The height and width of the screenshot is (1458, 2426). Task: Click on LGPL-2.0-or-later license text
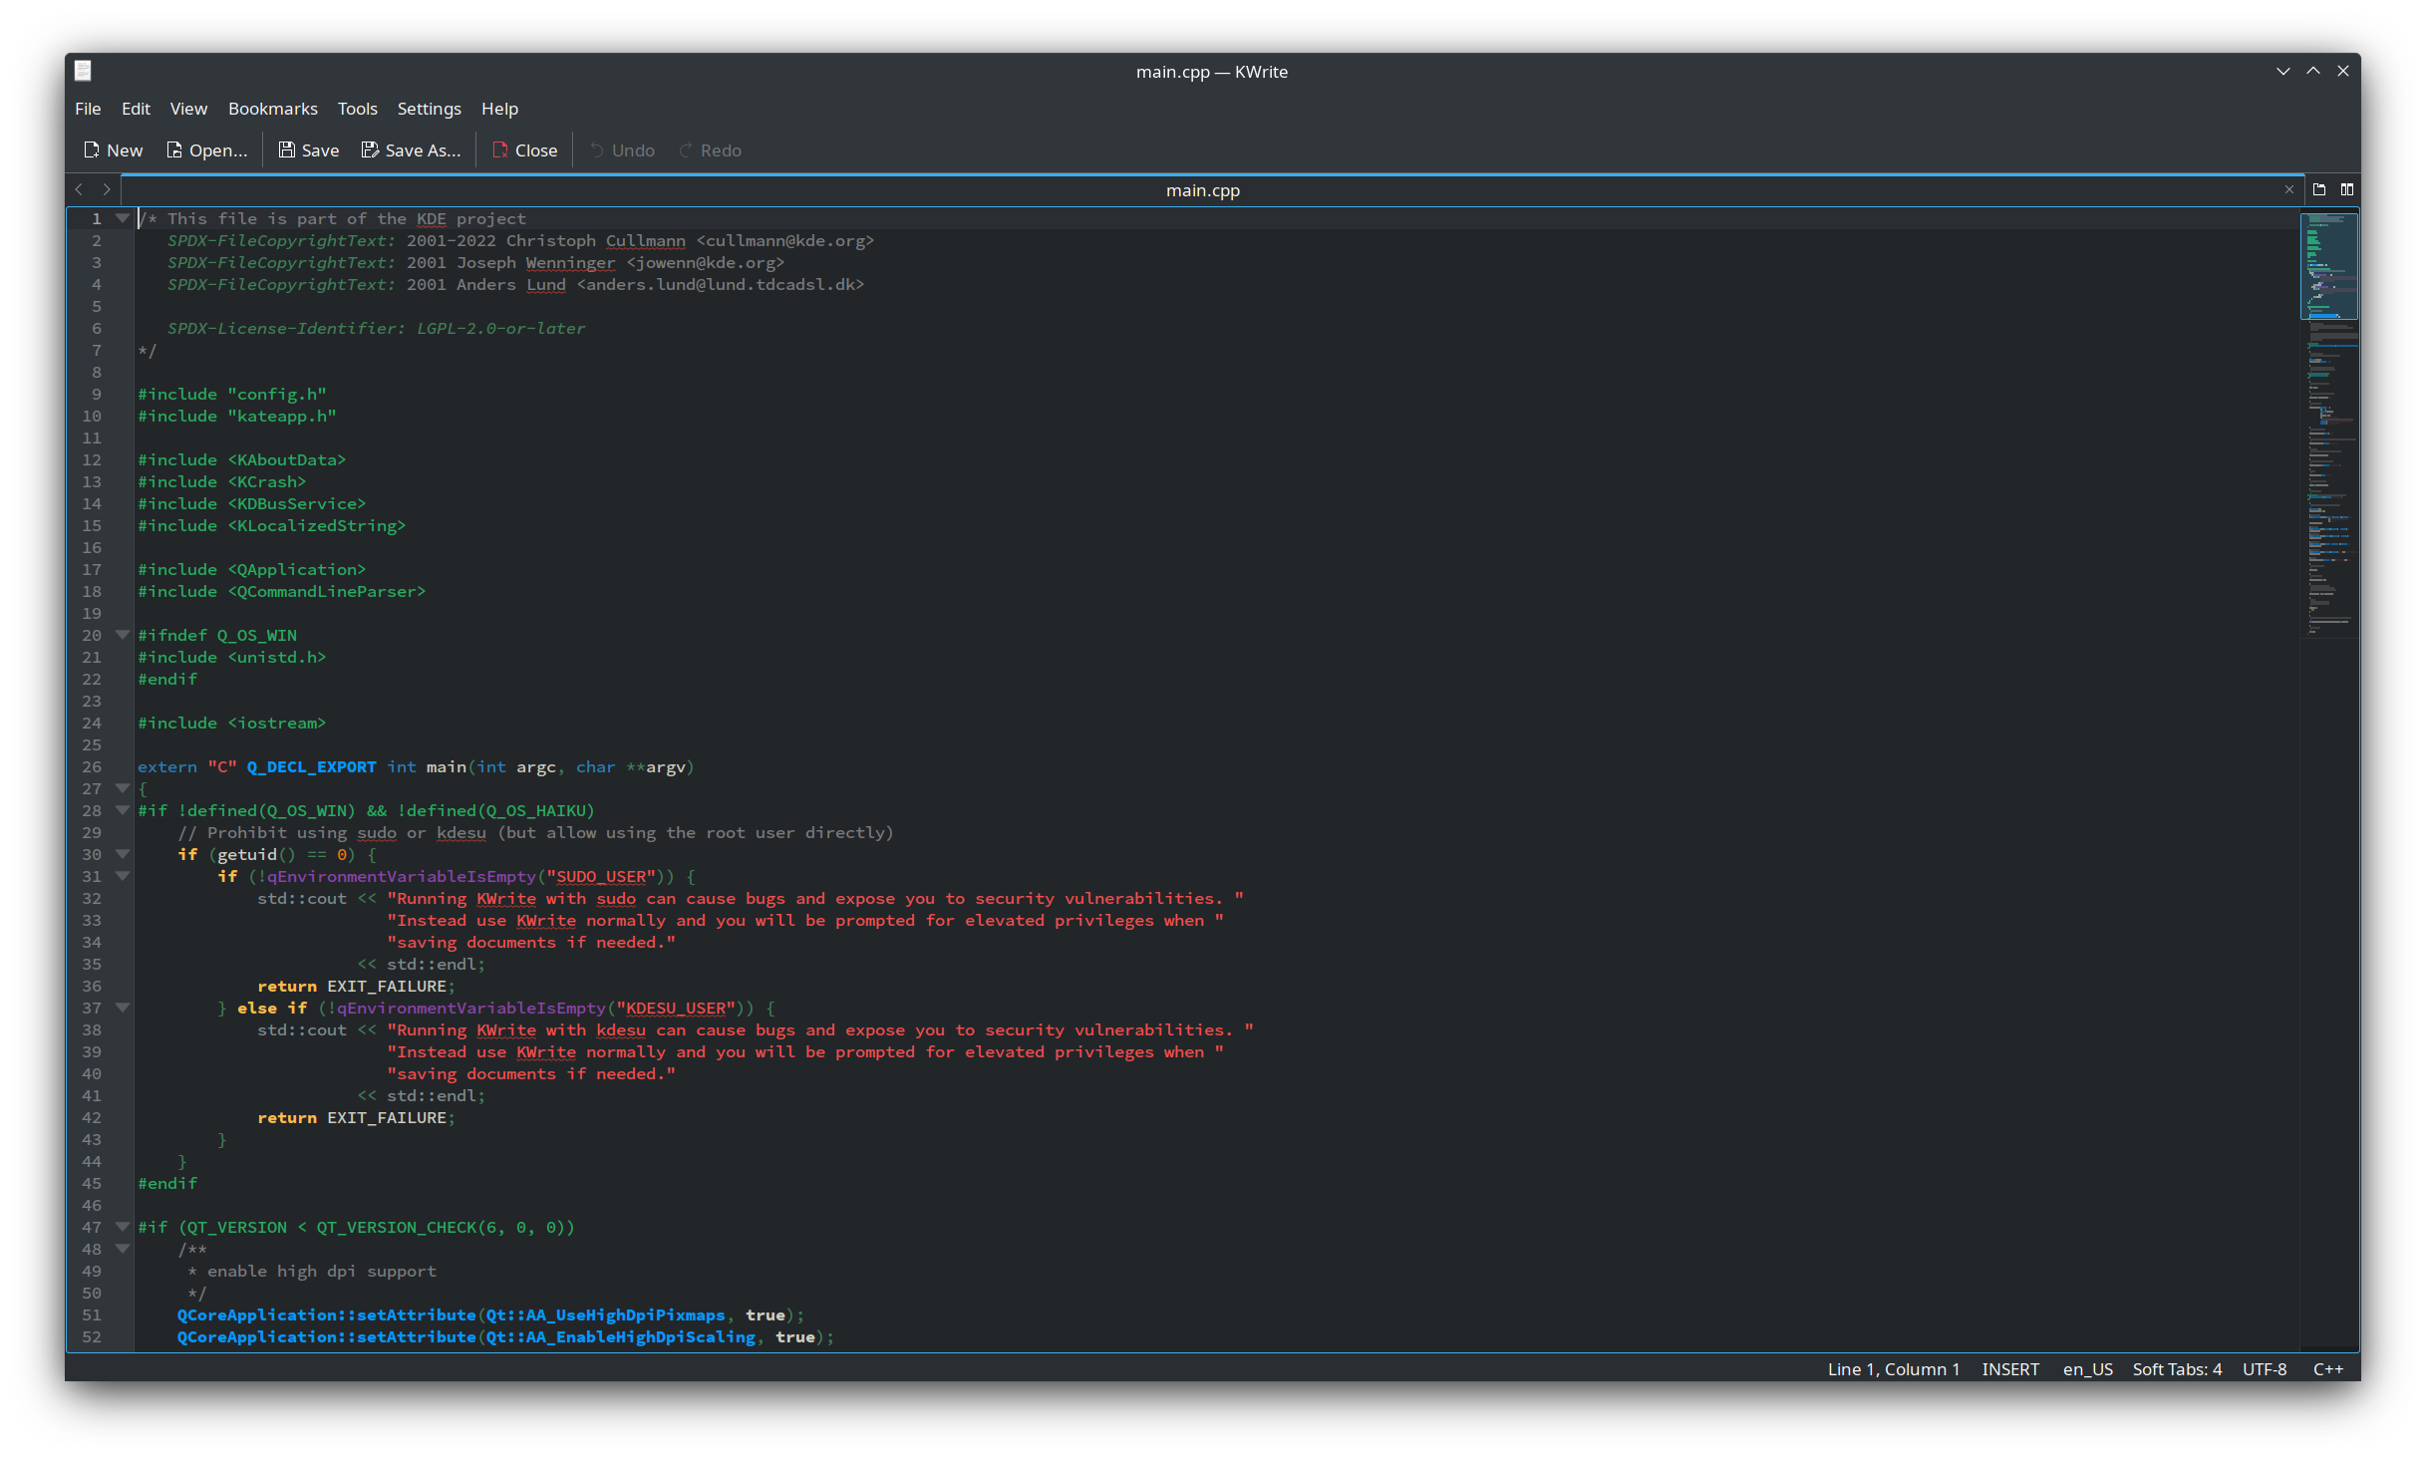501,328
